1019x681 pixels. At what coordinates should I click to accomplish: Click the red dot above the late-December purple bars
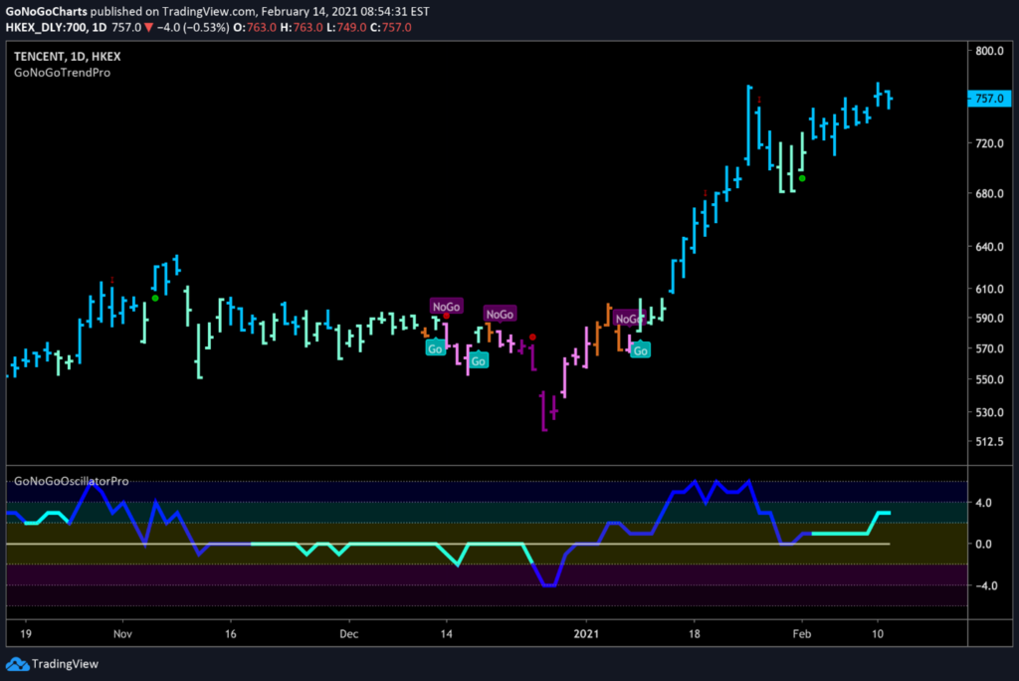coord(533,337)
